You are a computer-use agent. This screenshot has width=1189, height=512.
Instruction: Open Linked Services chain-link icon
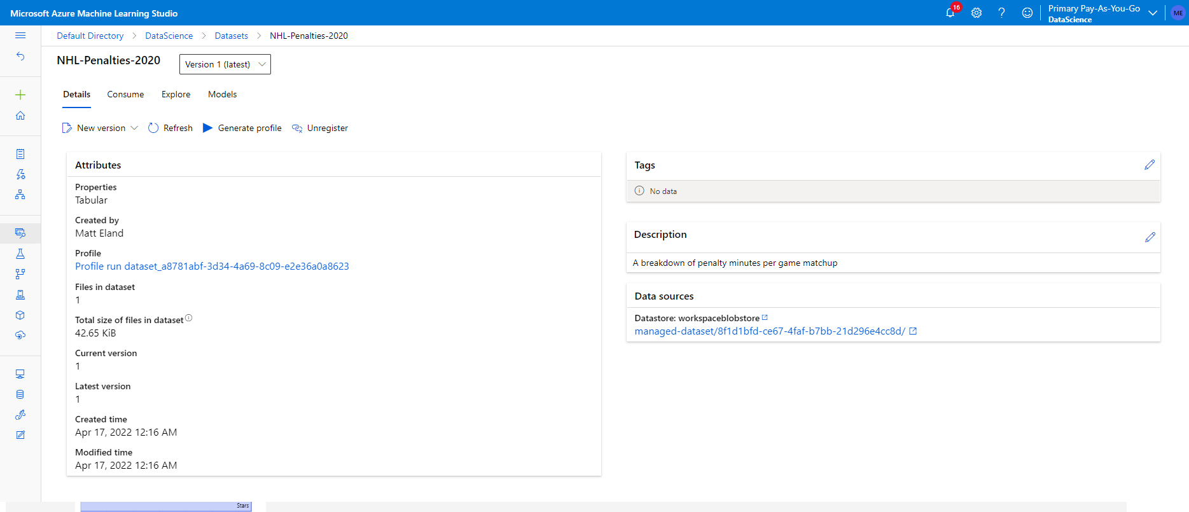point(20,415)
